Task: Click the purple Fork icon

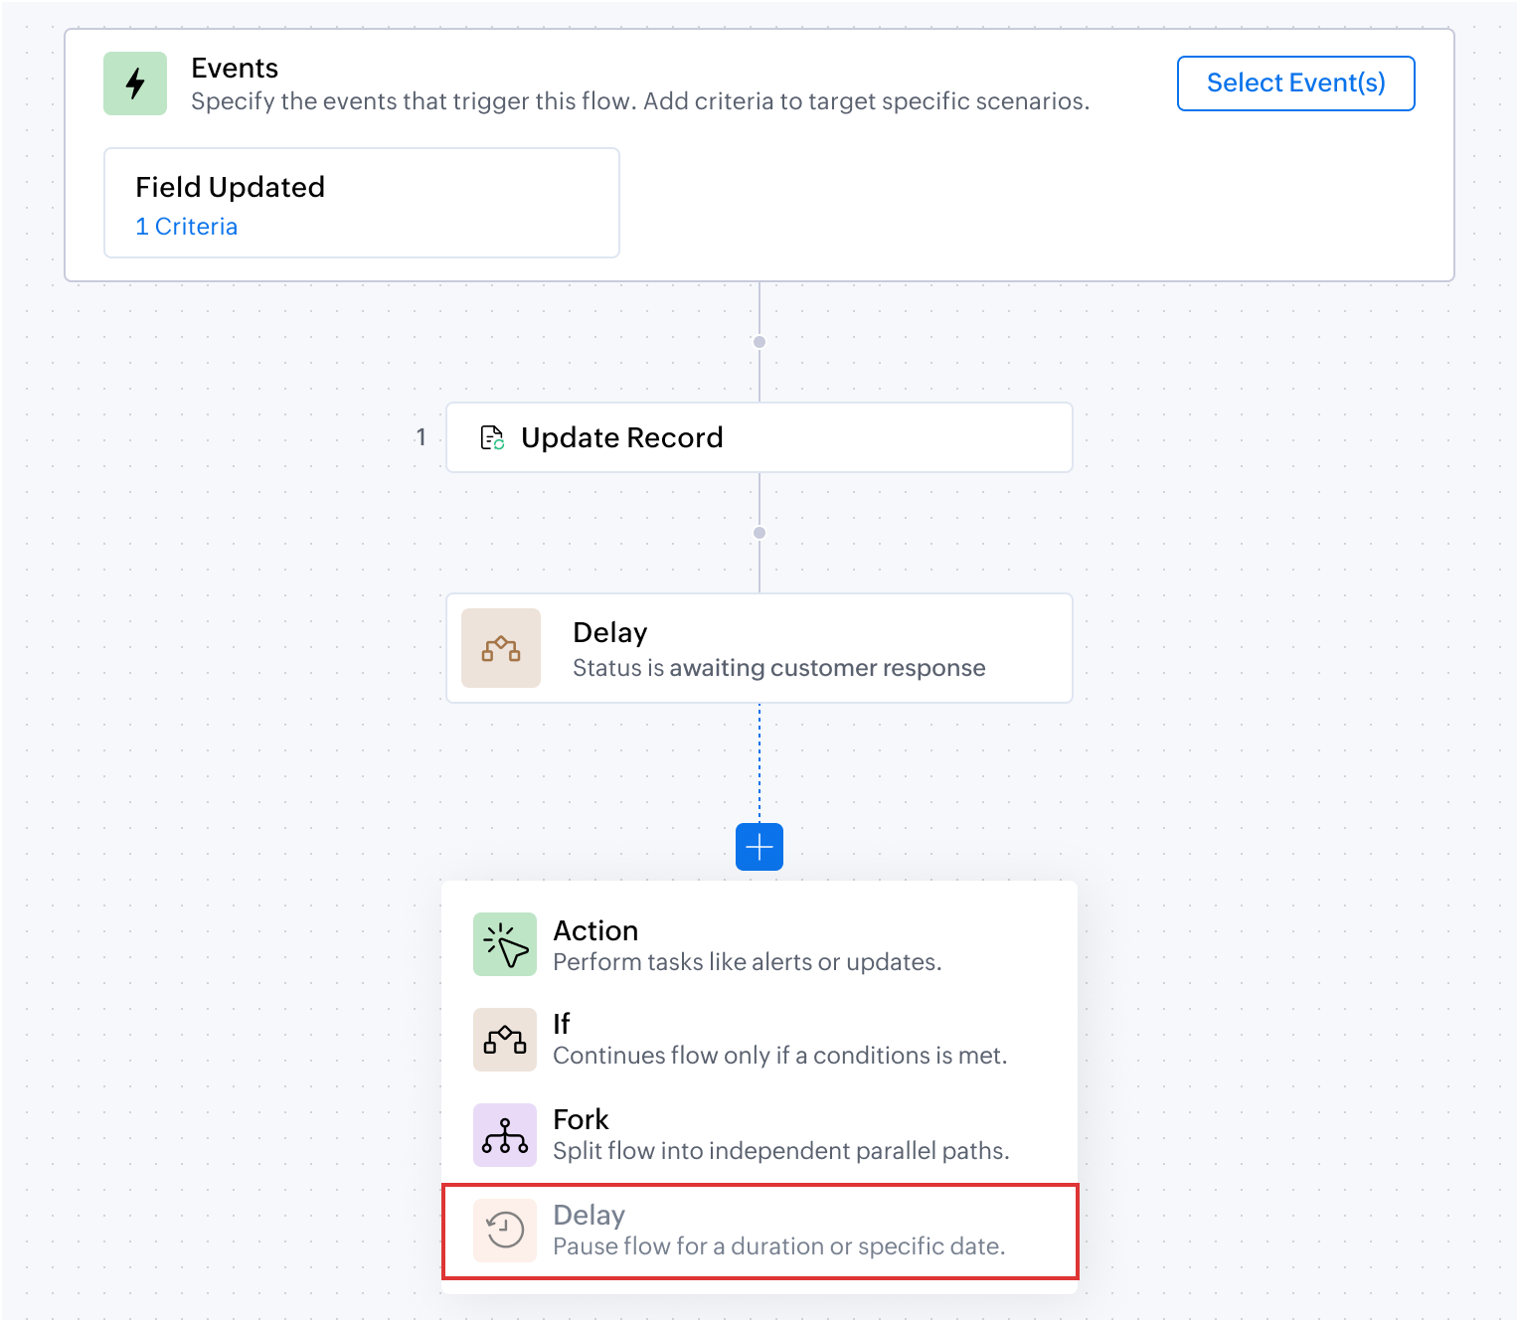Action: 505,1135
